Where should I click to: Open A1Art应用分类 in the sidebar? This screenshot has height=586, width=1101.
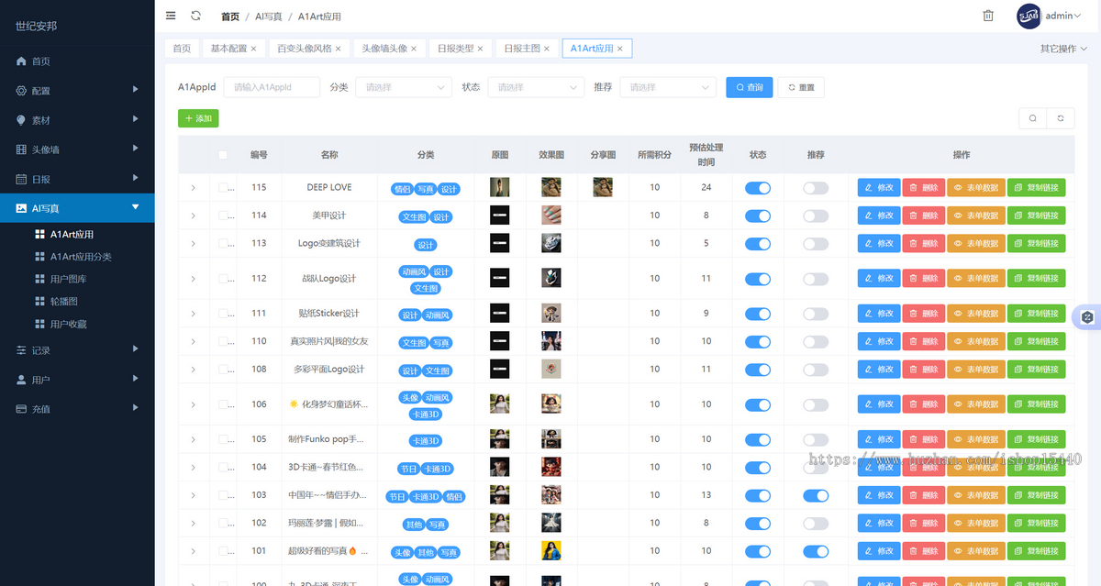click(81, 257)
